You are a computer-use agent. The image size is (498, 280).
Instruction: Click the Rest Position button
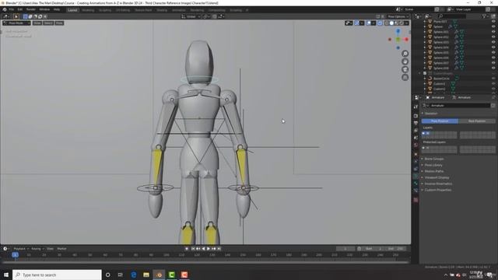[477, 121]
